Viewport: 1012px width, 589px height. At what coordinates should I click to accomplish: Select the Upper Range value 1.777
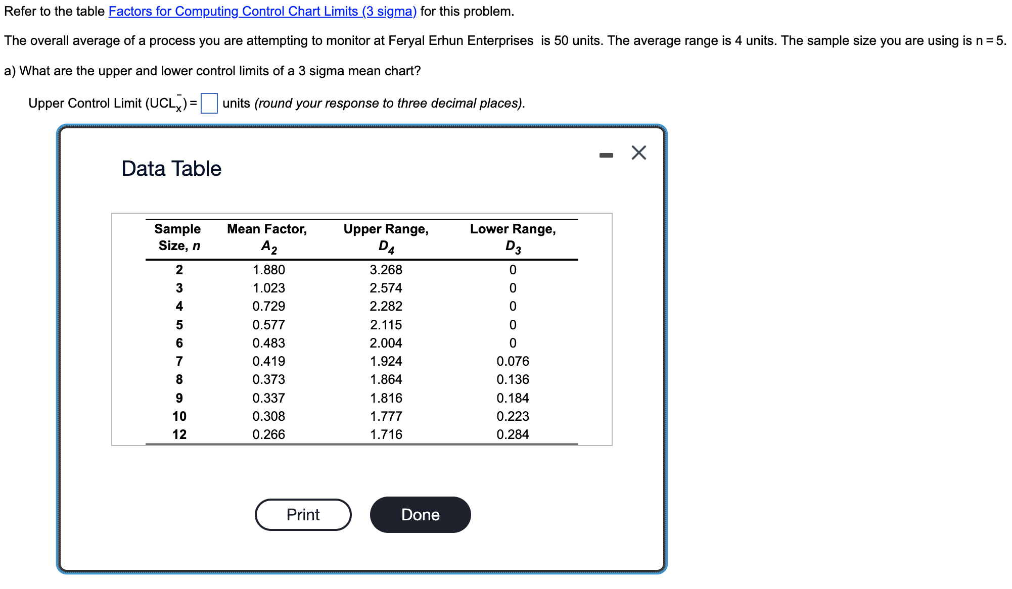click(386, 416)
